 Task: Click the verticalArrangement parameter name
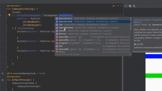point(29,15)
